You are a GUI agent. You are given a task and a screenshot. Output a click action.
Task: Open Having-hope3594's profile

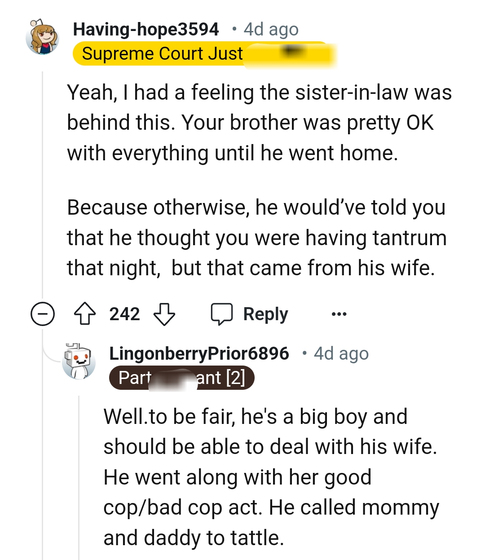pyautogui.click(x=146, y=29)
